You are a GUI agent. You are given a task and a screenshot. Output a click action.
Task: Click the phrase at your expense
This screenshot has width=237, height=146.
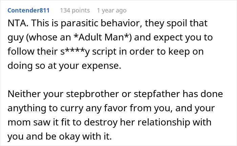tap(85, 66)
